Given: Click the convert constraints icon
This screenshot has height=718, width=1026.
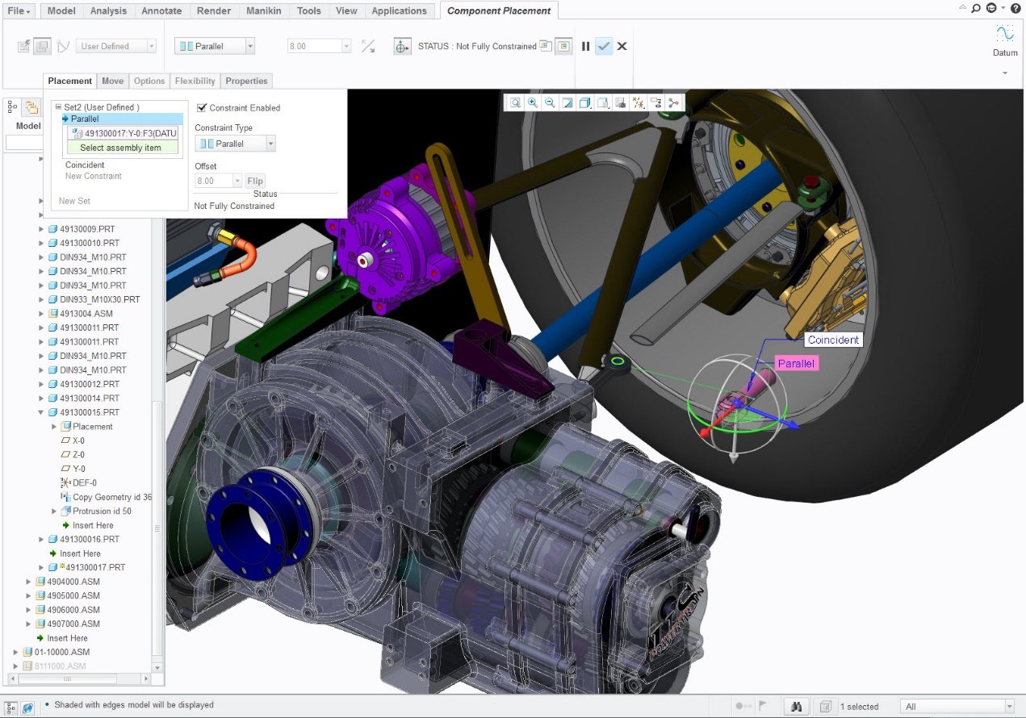Looking at the screenshot, I should coord(64,46).
